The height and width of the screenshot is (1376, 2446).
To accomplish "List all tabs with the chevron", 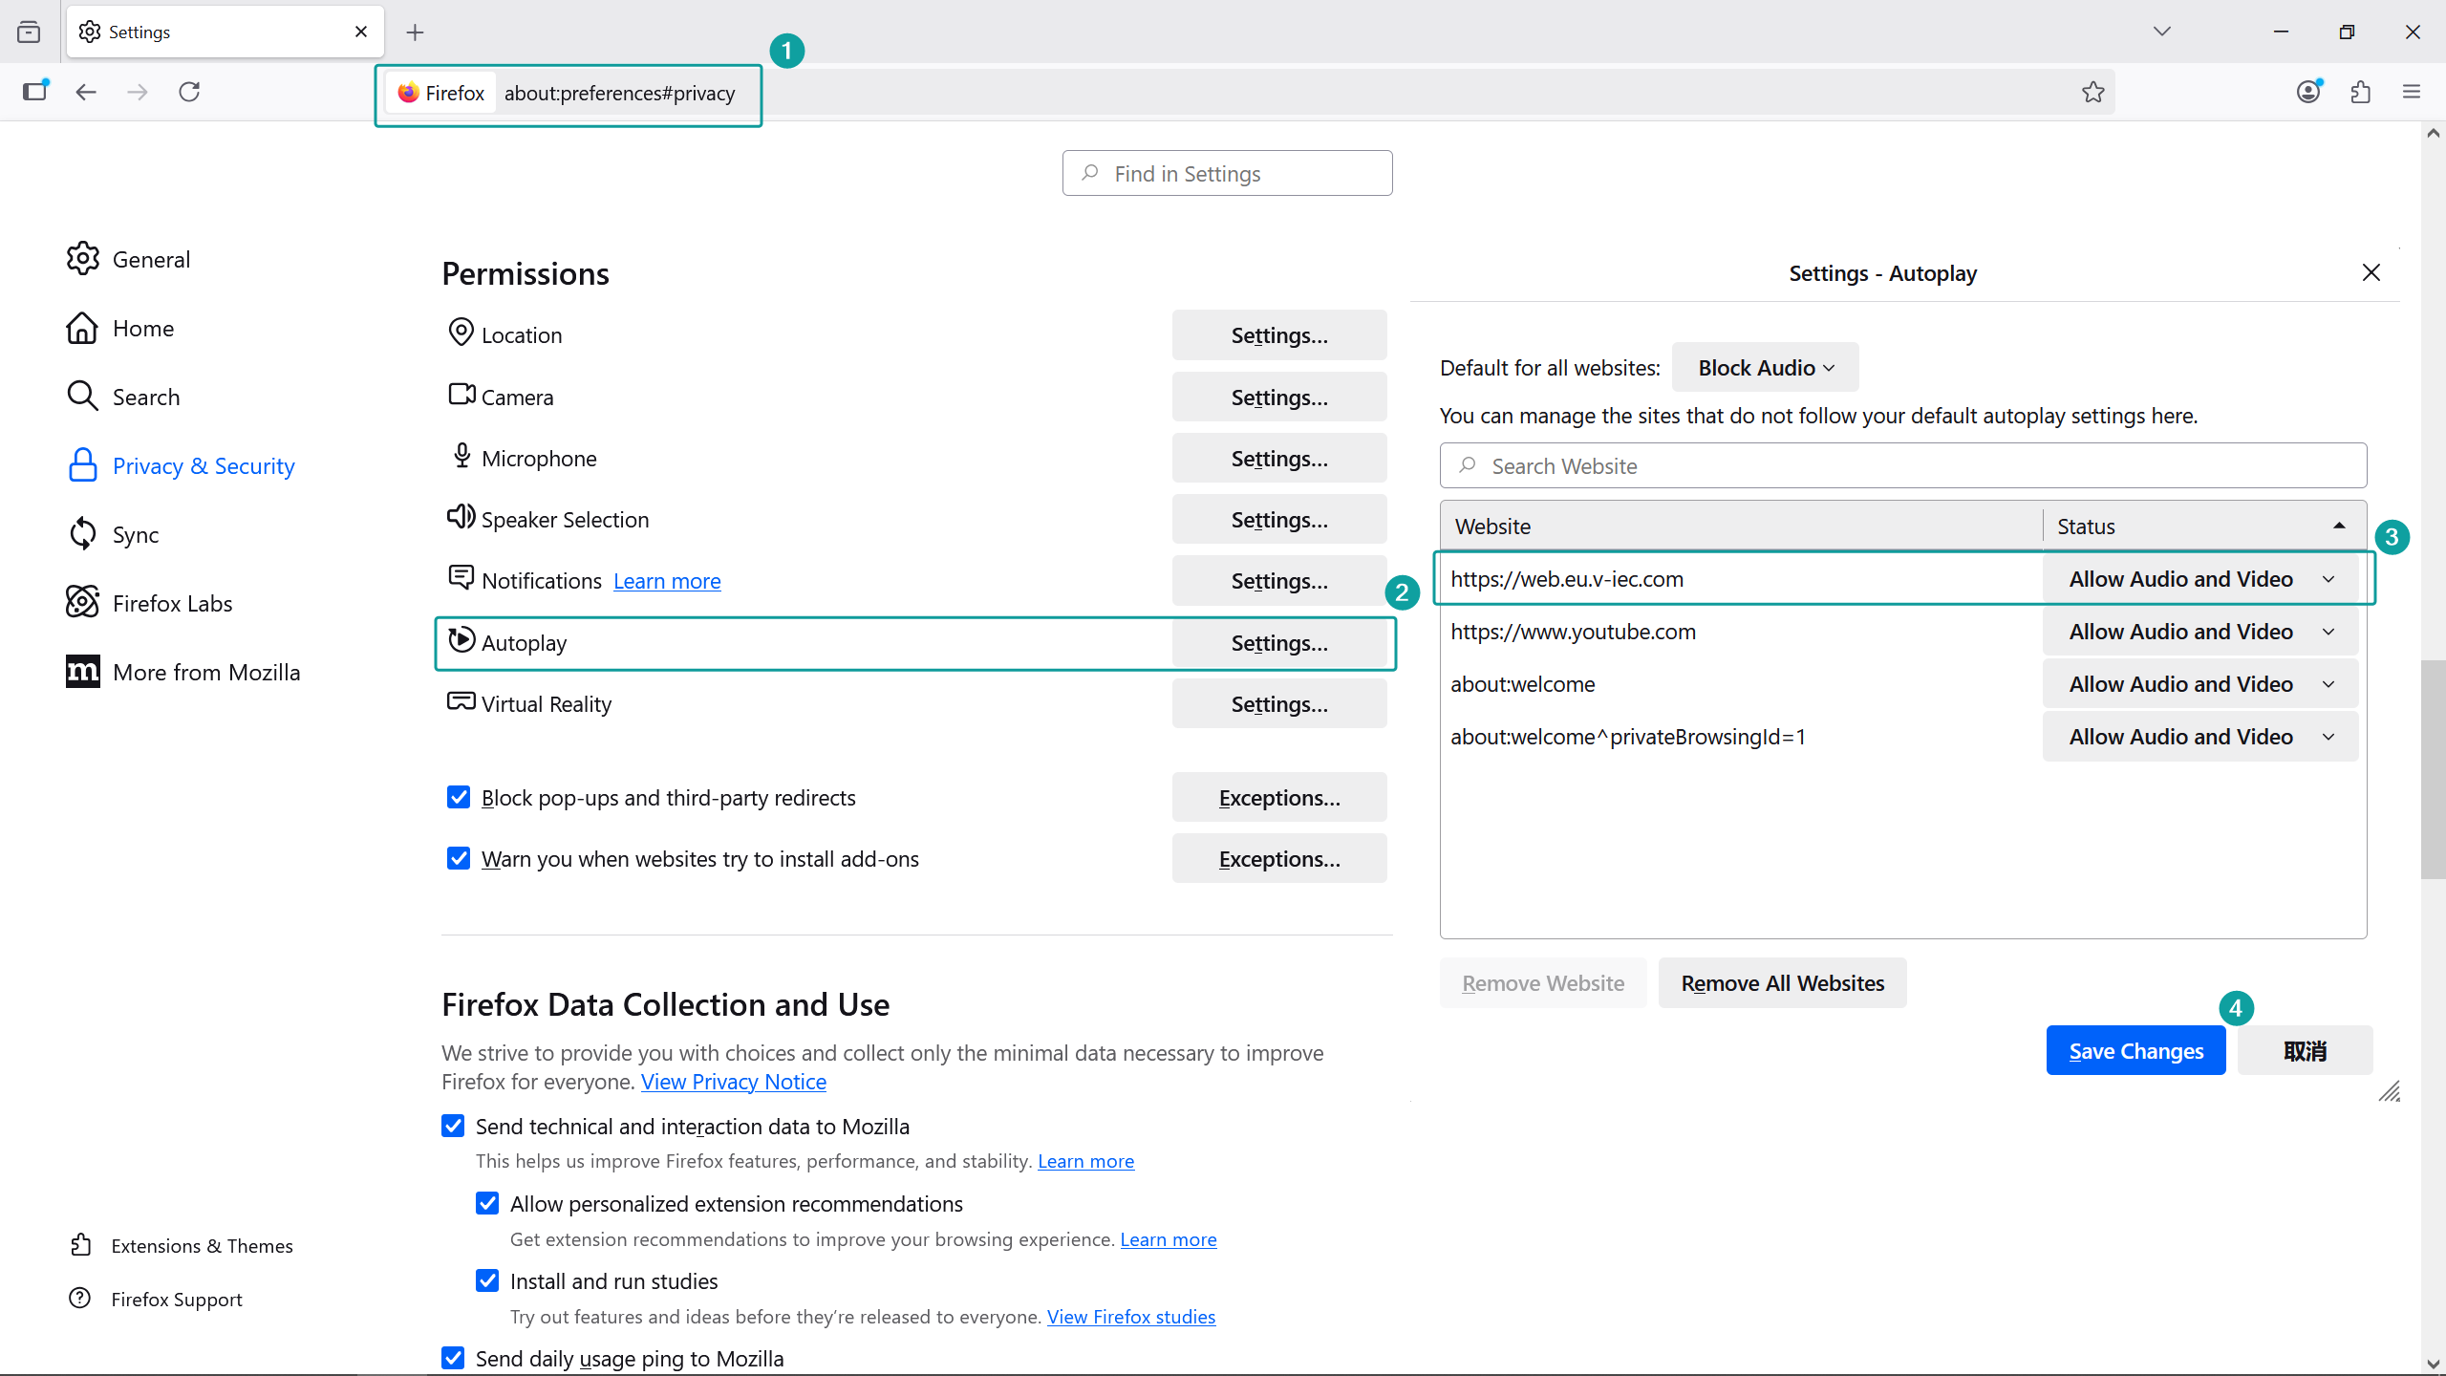I will (2162, 32).
